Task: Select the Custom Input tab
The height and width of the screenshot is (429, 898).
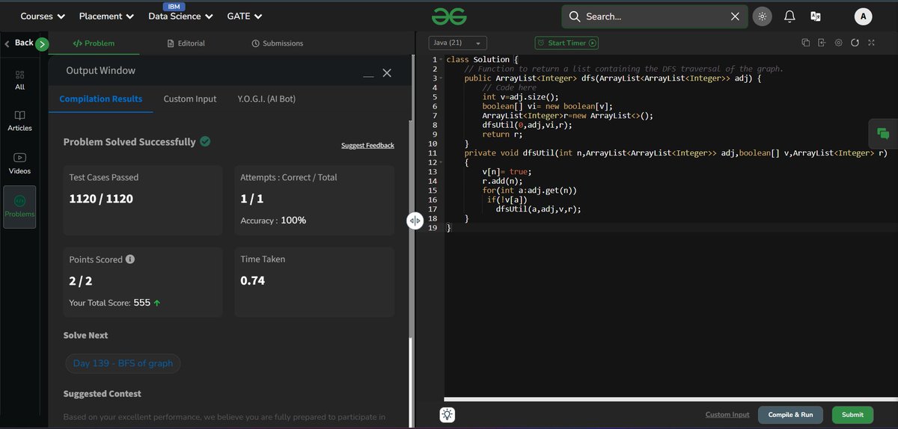Action: click(x=190, y=99)
